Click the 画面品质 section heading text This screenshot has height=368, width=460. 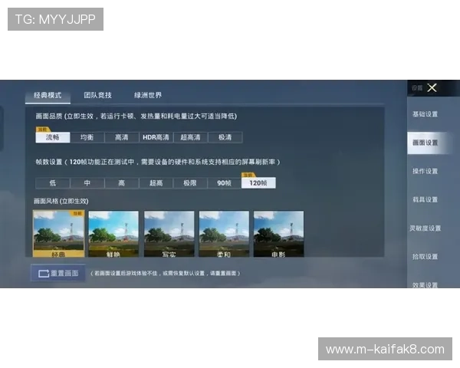click(x=136, y=117)
